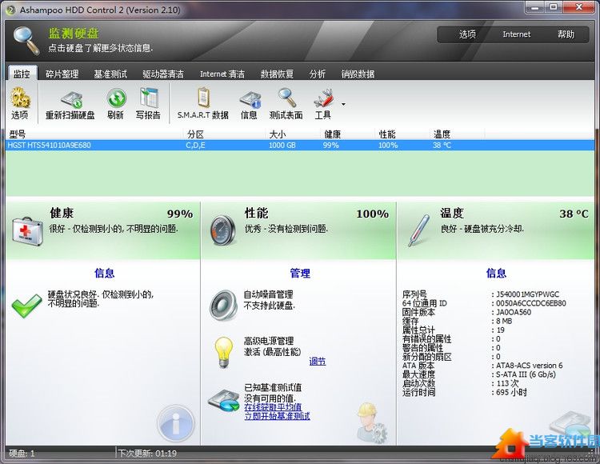Select the HGST HTS541010A9E680 drive row
Image resolution: width=600 pixels, height=464 pixels.
[x=300, y=146]
